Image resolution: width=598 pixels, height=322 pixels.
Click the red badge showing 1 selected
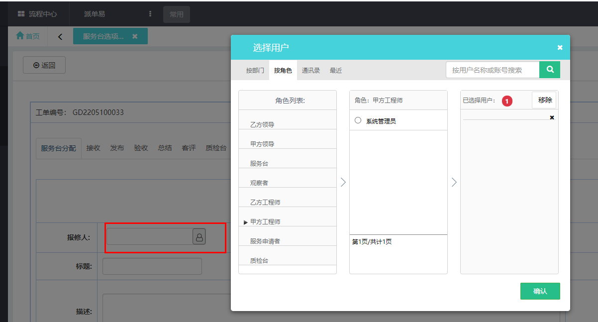(506, 101)
